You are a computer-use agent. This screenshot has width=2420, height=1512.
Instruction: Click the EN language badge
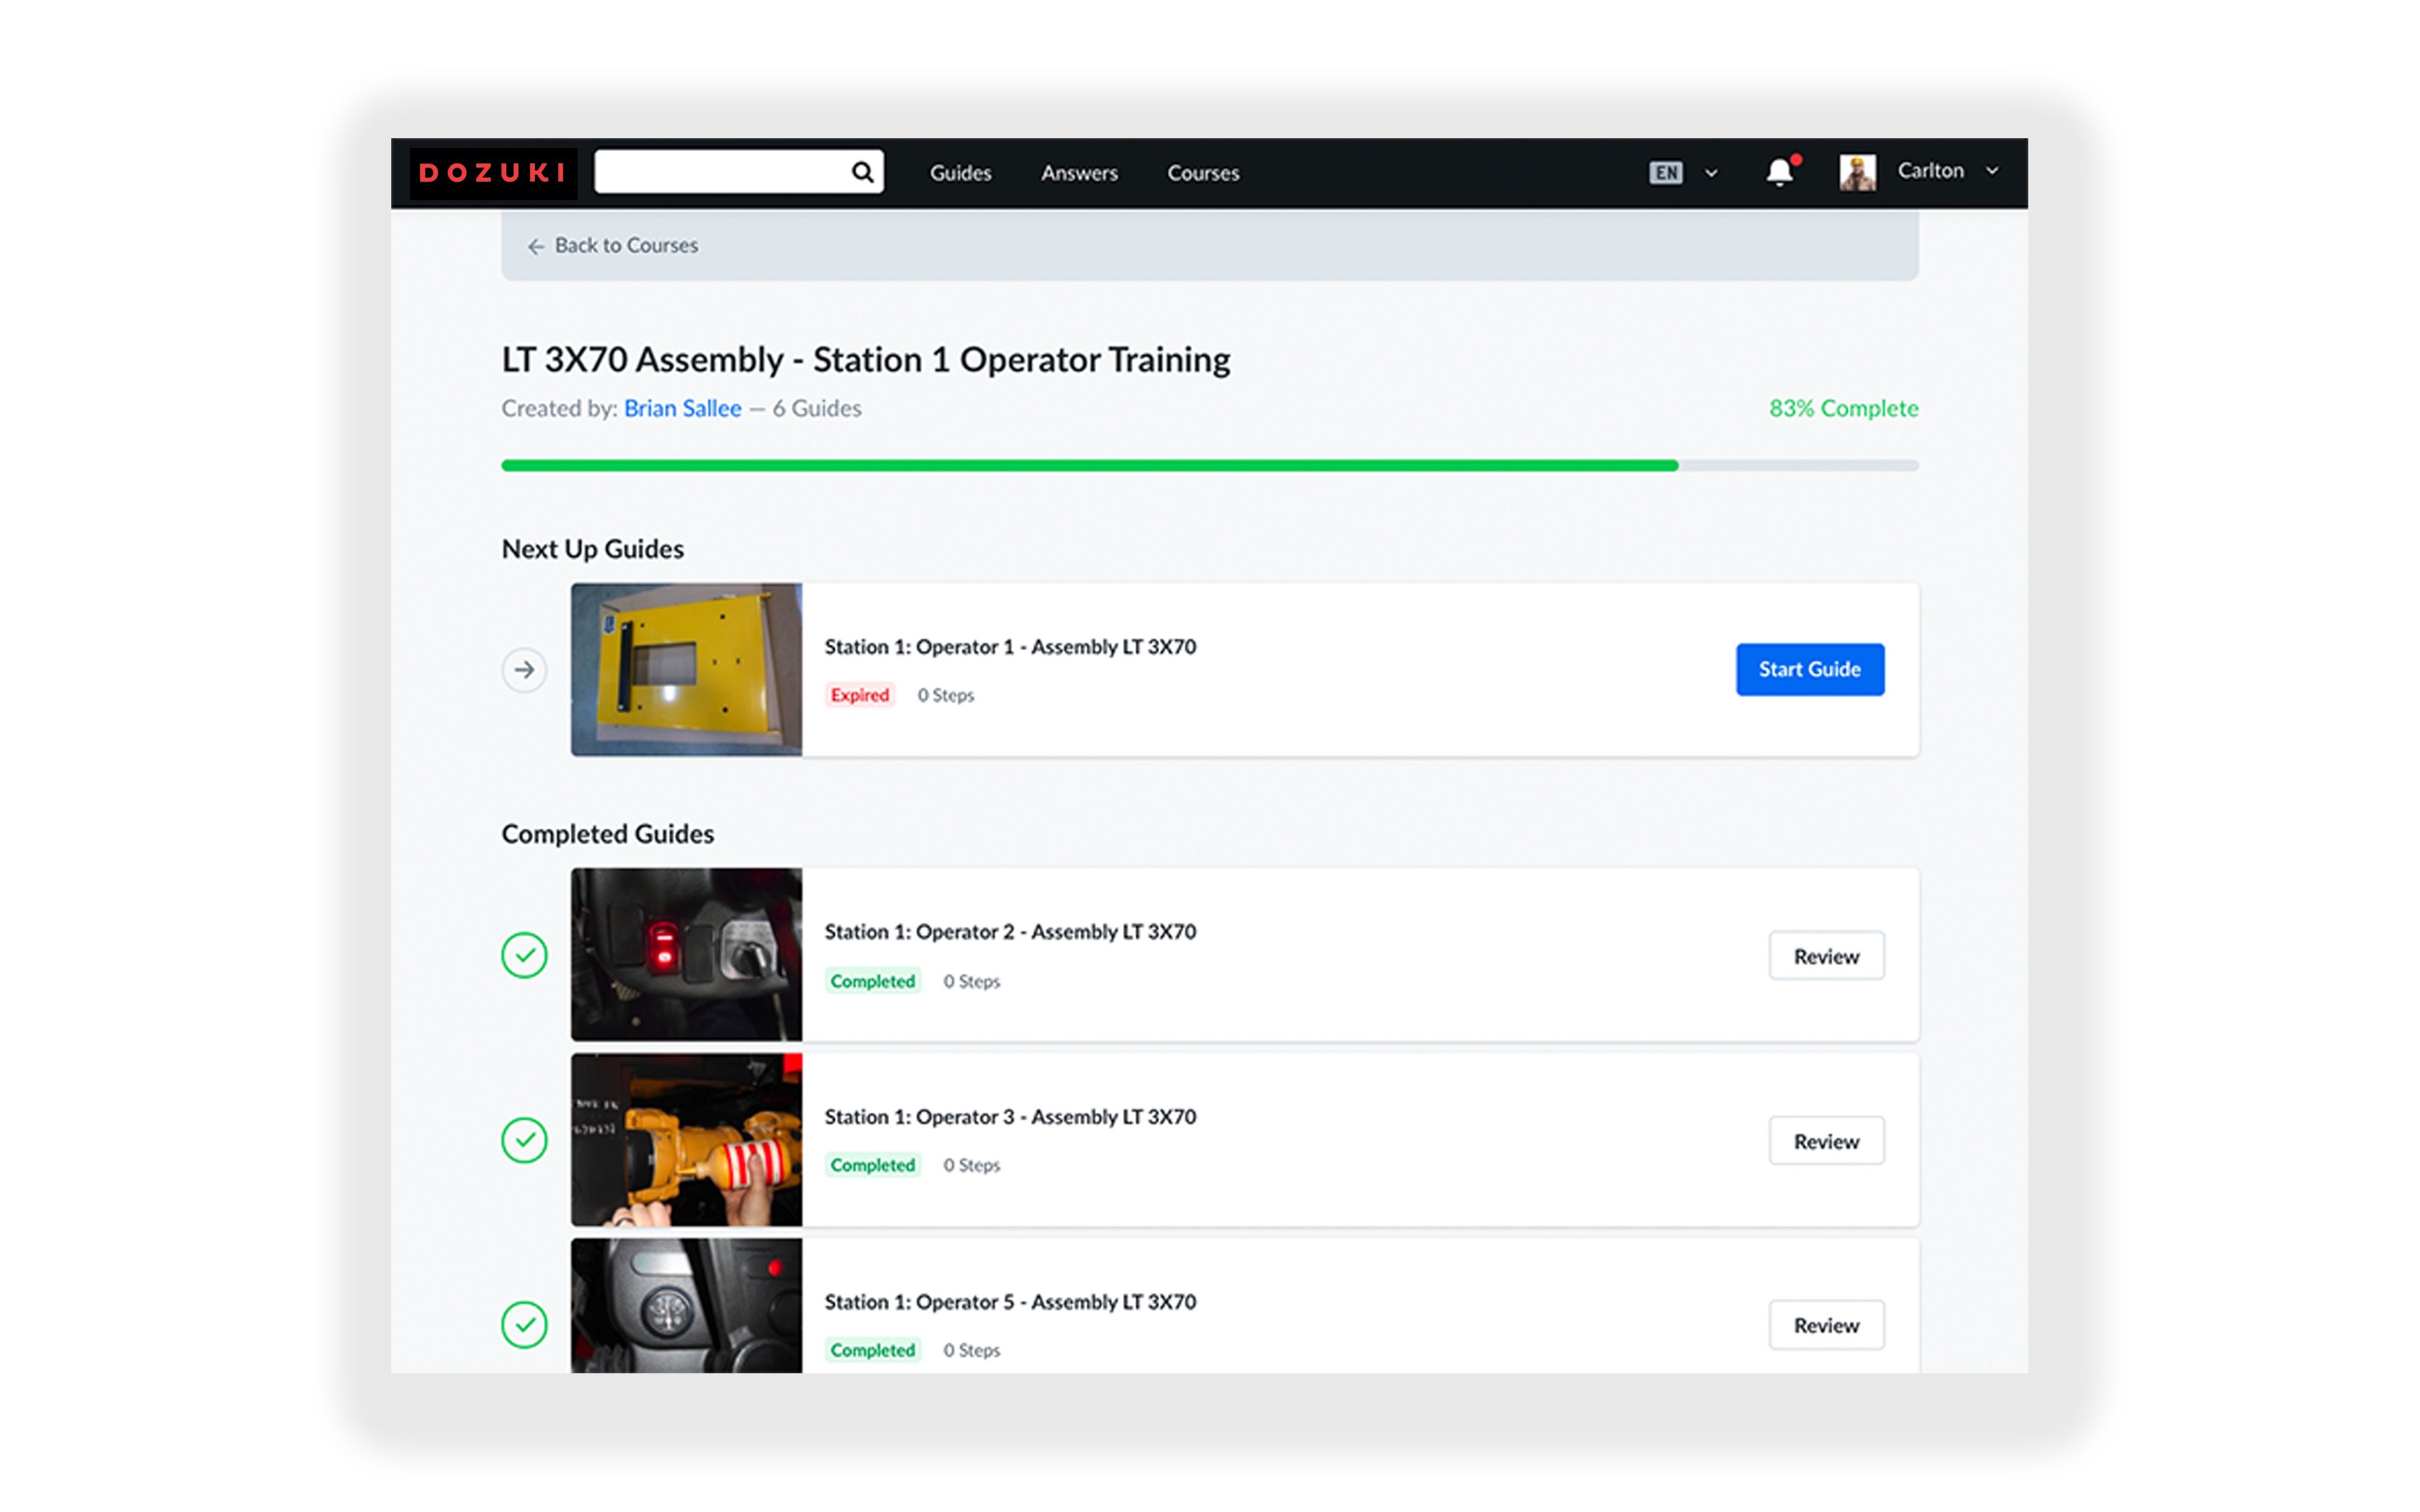click(1666, 173)
